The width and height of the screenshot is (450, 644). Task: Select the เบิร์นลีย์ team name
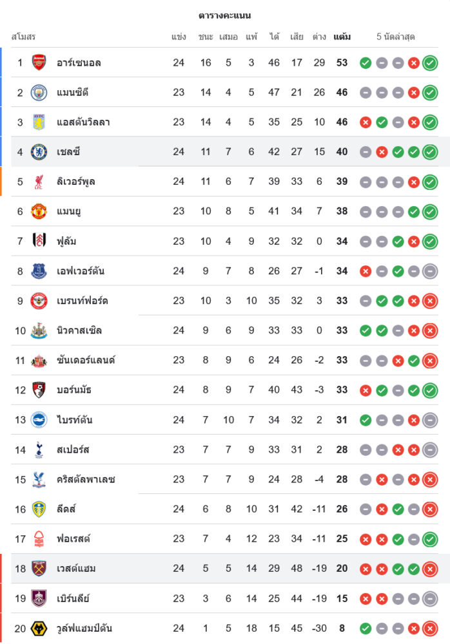(73, 598)
